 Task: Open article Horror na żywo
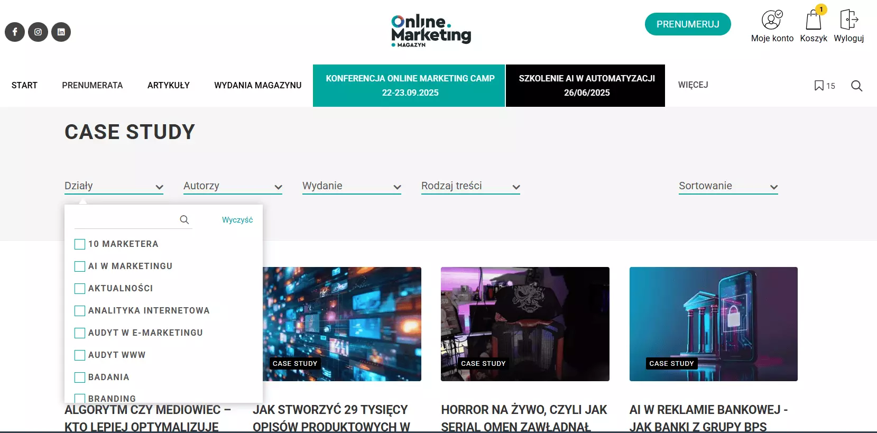524,418
